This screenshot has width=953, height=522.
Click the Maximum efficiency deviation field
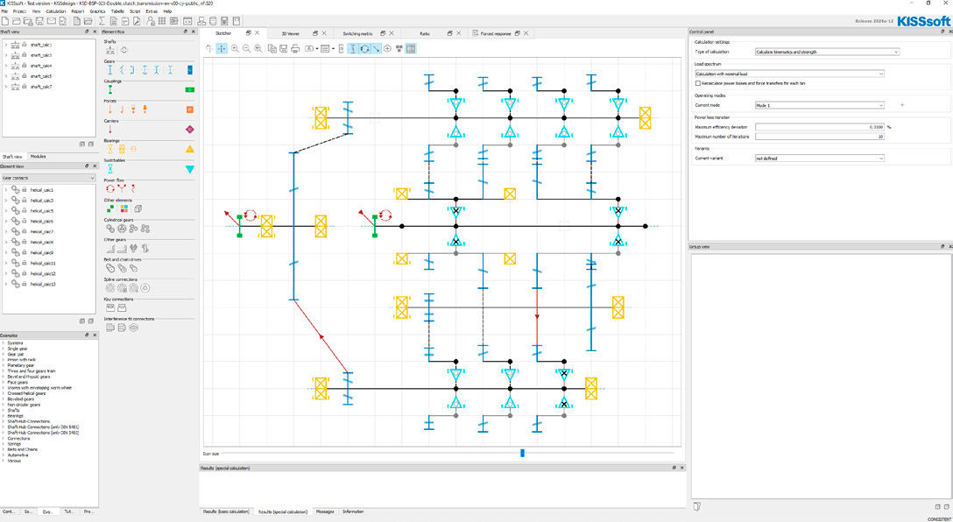[x=819, y=127]
